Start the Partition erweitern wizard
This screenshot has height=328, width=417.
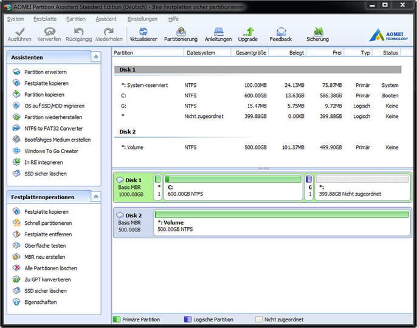coord(45,72)
